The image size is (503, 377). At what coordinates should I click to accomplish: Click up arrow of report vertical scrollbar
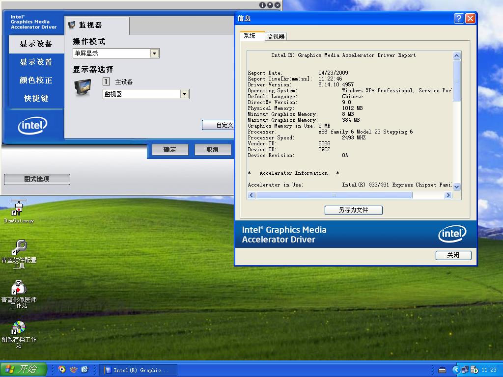click(x=456, y=55)
